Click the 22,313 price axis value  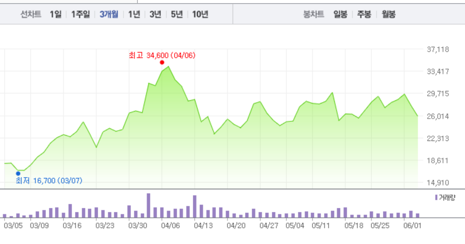[438, 138]
